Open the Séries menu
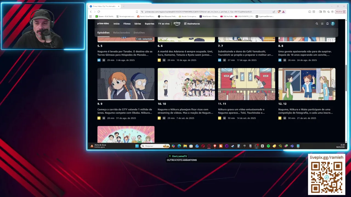Screen dimensions: 351x197 [138, 24]
